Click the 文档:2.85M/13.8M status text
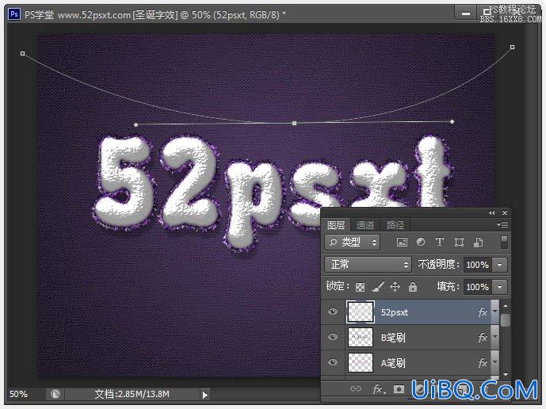 pos(132,395)
